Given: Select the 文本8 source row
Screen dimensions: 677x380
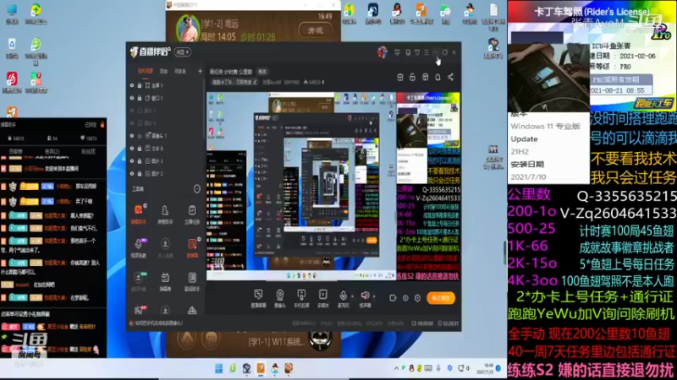Looking at the screenshot, I should [x=166, y=149].
